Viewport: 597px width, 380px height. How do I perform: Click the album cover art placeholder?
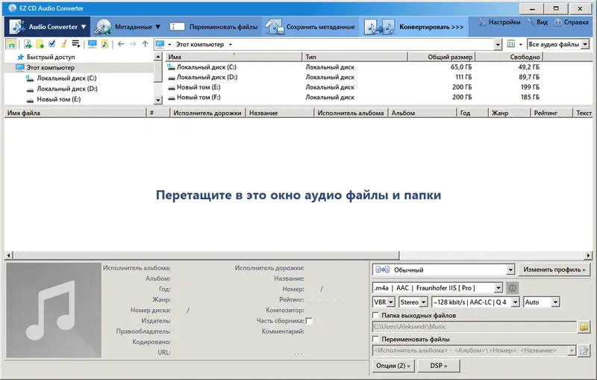coord(54,310)
